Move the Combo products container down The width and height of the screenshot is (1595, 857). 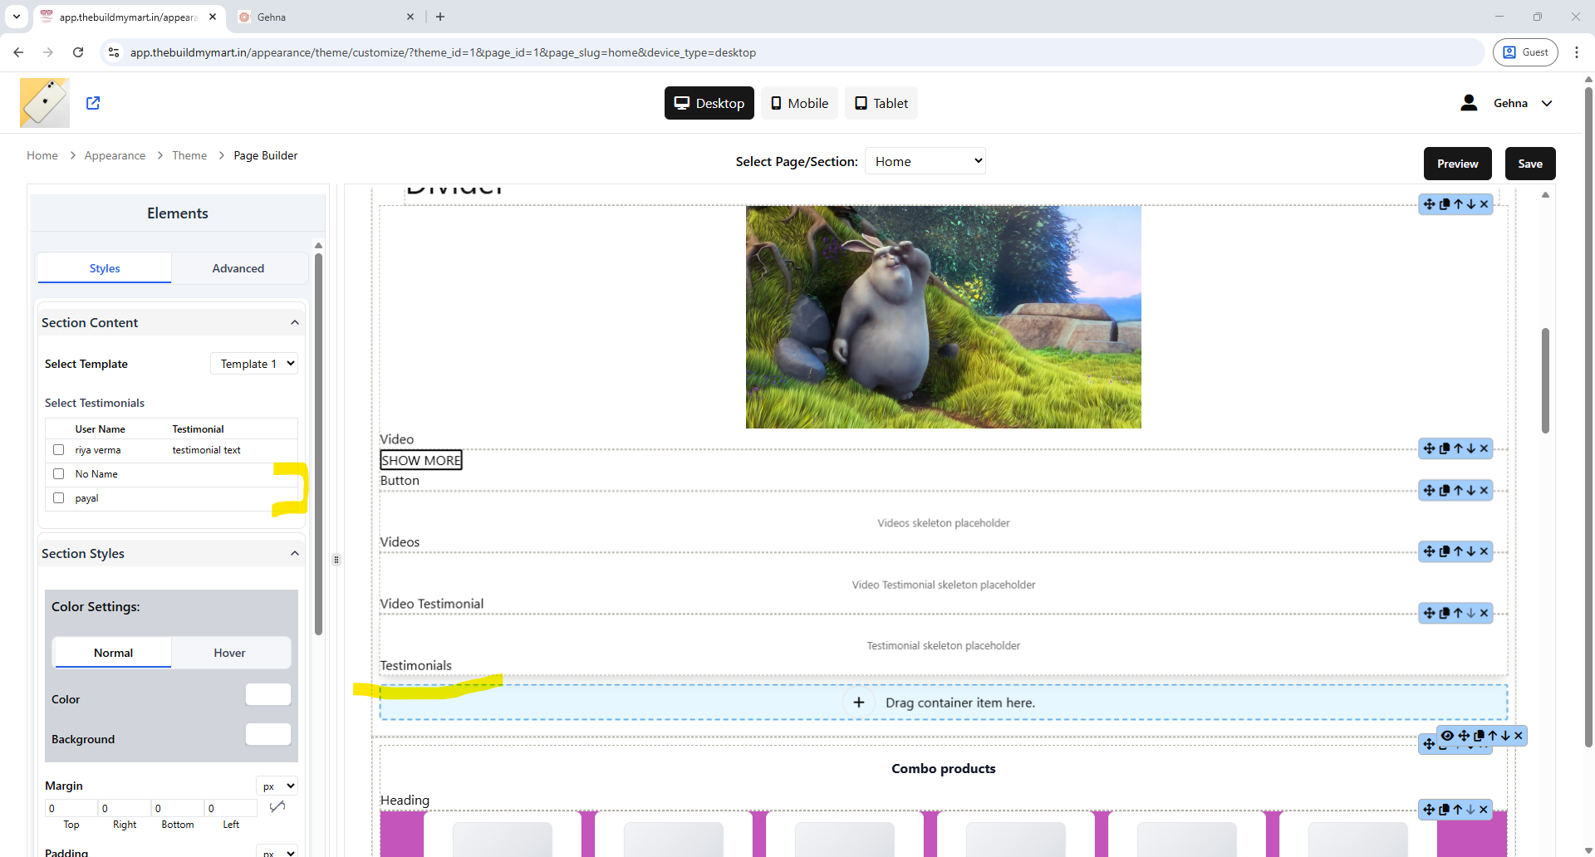[x=1504, y=736]
